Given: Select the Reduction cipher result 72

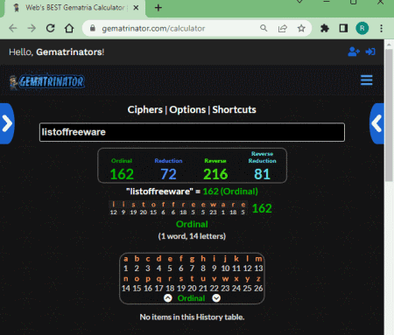Looking at the screenshot, I should [168, 174].
